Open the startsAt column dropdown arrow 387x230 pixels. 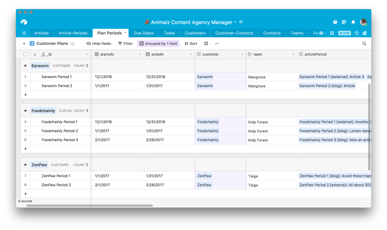point(140,55)
